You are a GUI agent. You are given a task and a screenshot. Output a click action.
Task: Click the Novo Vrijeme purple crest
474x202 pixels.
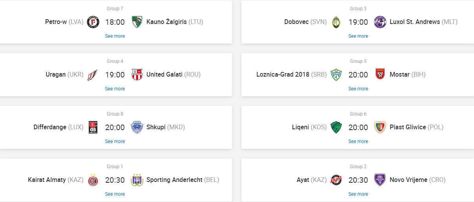(380, 180)
